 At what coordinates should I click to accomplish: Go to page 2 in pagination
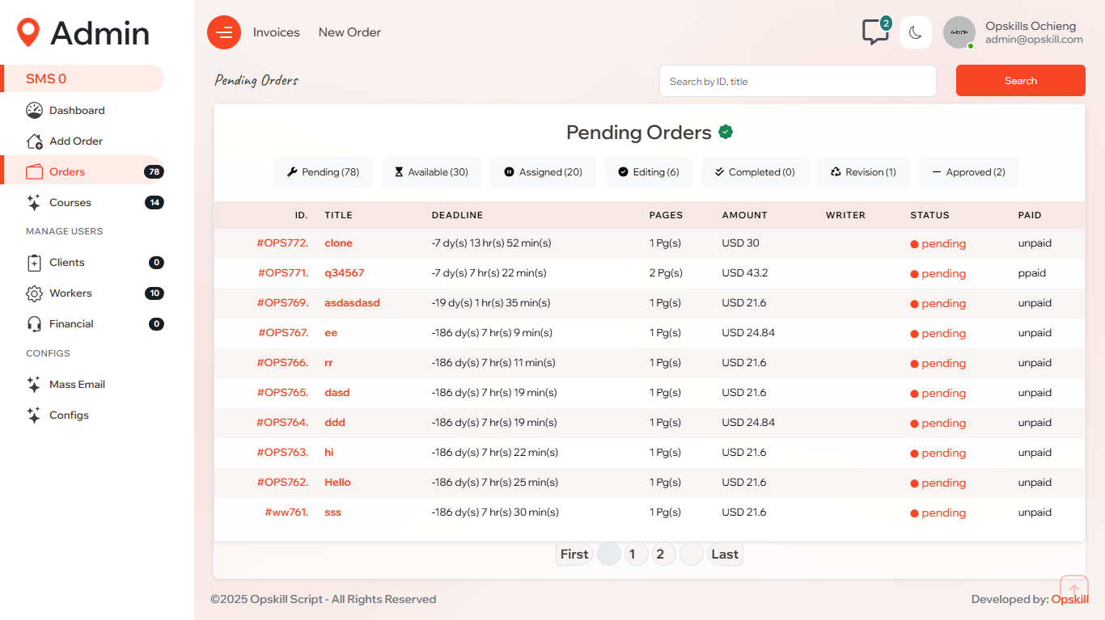[x=660, y=555]
